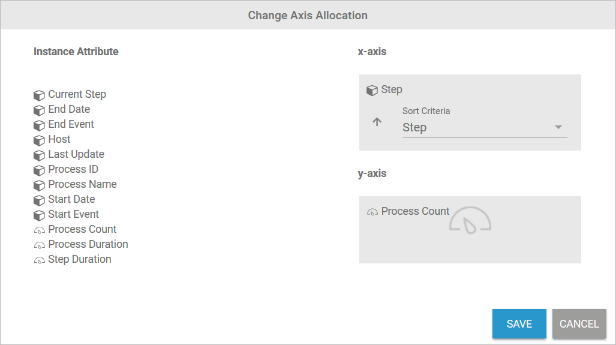Click the cube icon next to Host

(39, 140)
